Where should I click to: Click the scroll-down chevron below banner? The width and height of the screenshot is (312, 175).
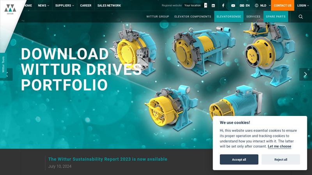pyautogui.click(x=156, y=134)
